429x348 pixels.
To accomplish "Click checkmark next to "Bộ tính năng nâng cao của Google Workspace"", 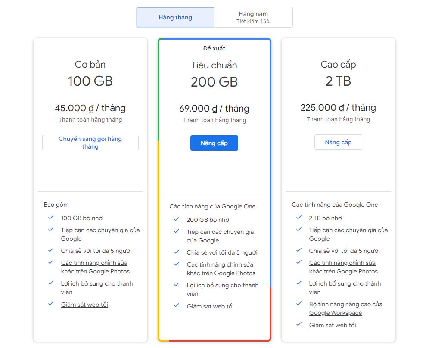I will 299,304.
